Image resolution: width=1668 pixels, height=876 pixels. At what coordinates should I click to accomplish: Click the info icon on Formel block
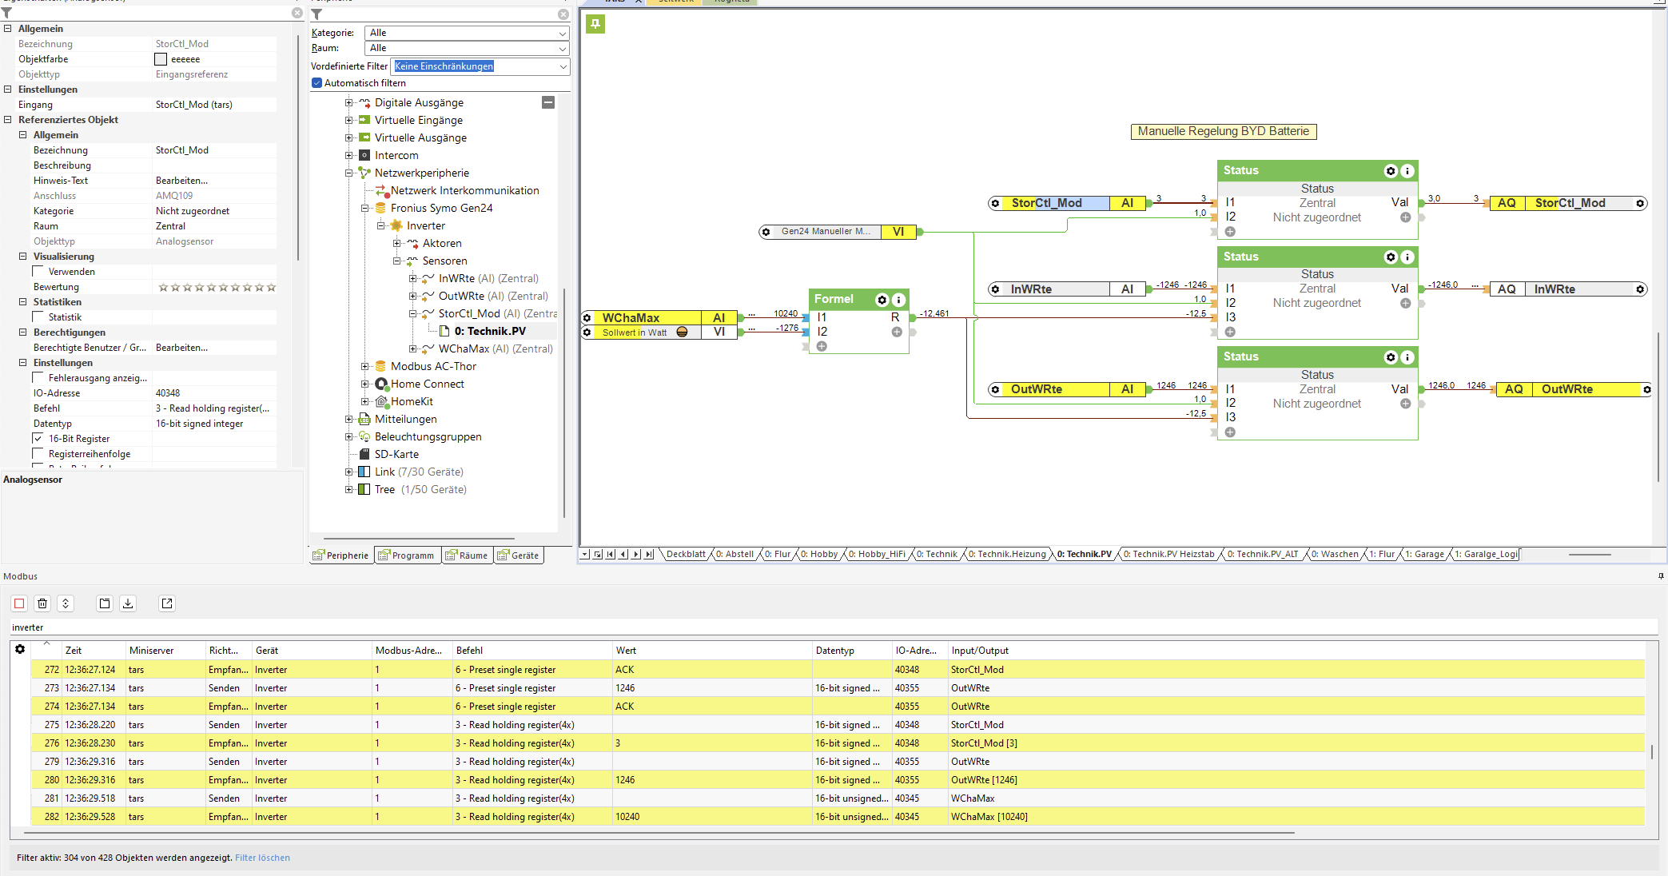pyautogui.click(x=898, y=300)
